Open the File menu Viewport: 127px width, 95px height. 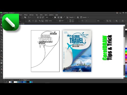pyautogui.click(x=2, y=15)
